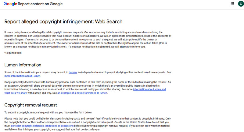Image resolution: width=244 pixels, height=132 pixels.
Task: Open the Google account avatar menu
Action: pos(241,4)
